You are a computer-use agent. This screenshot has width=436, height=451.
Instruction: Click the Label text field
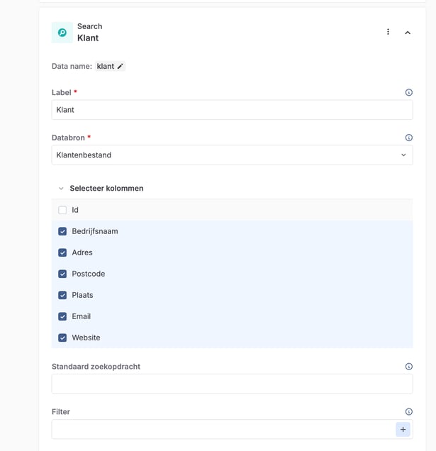[232, 110]
